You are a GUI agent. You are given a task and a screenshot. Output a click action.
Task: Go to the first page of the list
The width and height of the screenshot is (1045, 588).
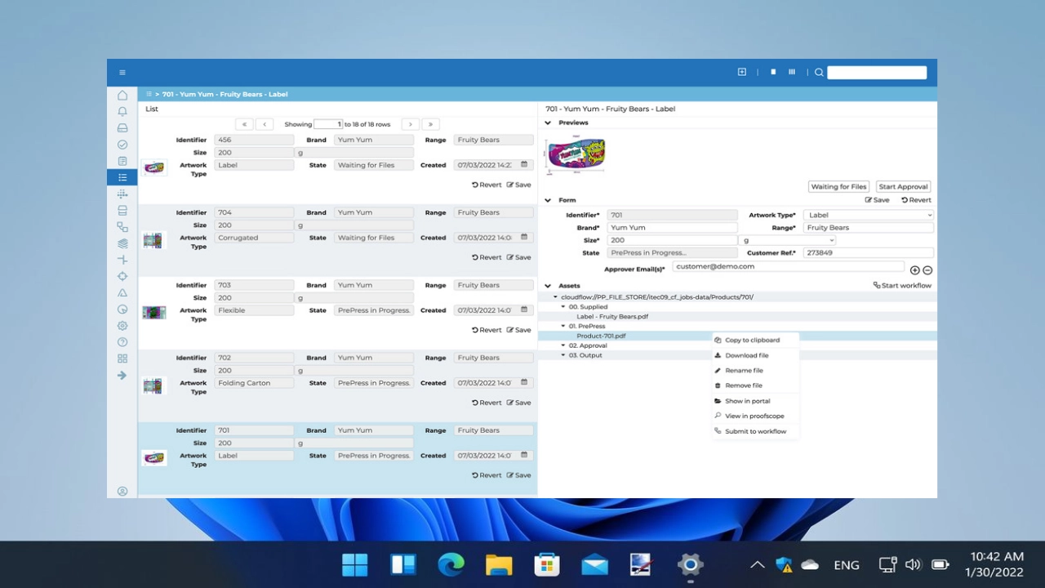244,124
